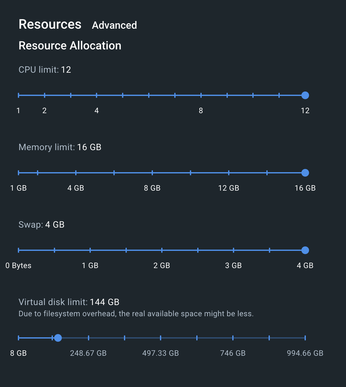The height and width of the screenshot is (387, 346).
Task: Set CPU limit slider to 2
Action: pyautogui.click(x=45, y=95)
